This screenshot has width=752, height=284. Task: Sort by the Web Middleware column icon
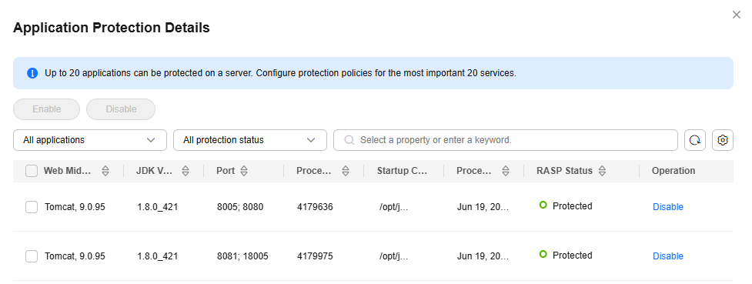click(105, 171)
